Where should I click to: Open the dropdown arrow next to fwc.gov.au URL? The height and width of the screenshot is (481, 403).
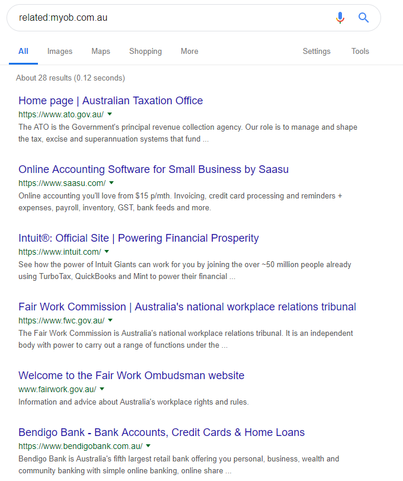[110, 320]
